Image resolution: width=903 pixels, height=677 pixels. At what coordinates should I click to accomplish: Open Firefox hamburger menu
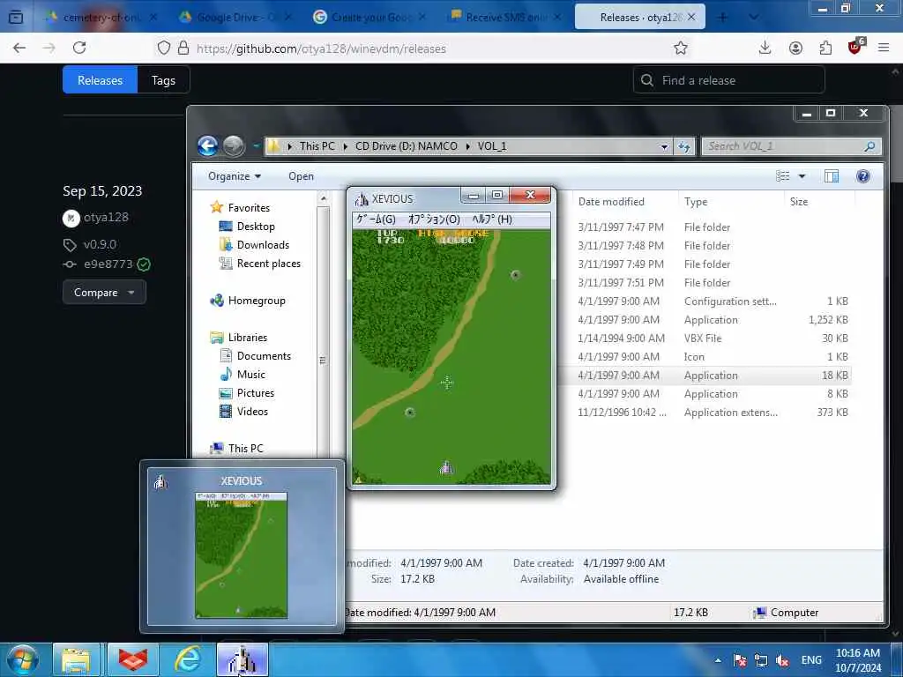click(884, 48)
